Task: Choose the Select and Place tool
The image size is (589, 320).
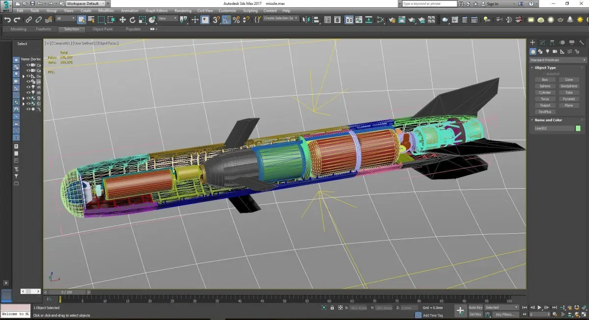Action: pos(152,20)
